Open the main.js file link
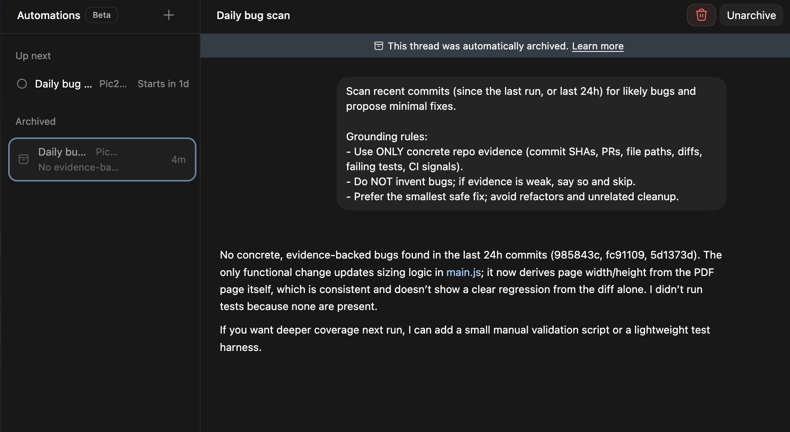The image size is (790, 432). 463,272
